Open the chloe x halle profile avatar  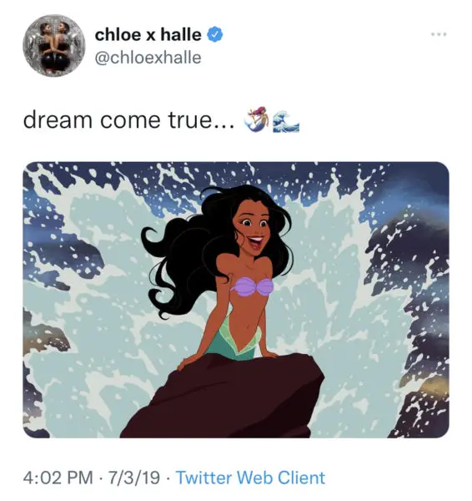point(54,46)
